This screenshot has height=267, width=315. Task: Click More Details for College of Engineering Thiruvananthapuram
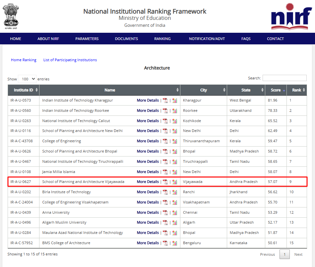click(x=148, y=141)
